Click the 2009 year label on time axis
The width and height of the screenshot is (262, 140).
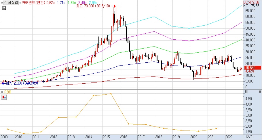4,137
